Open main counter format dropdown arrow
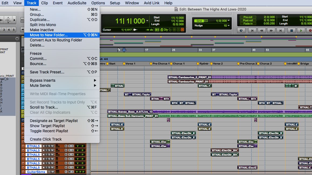 [x=147, y=21]
